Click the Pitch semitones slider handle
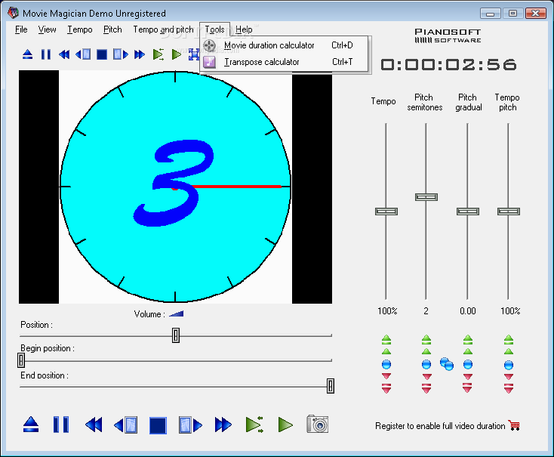 (426, 197)
